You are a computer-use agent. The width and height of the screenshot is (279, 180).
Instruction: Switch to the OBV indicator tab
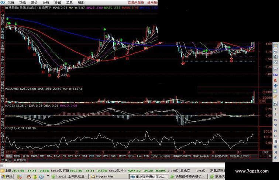point(70,156)
